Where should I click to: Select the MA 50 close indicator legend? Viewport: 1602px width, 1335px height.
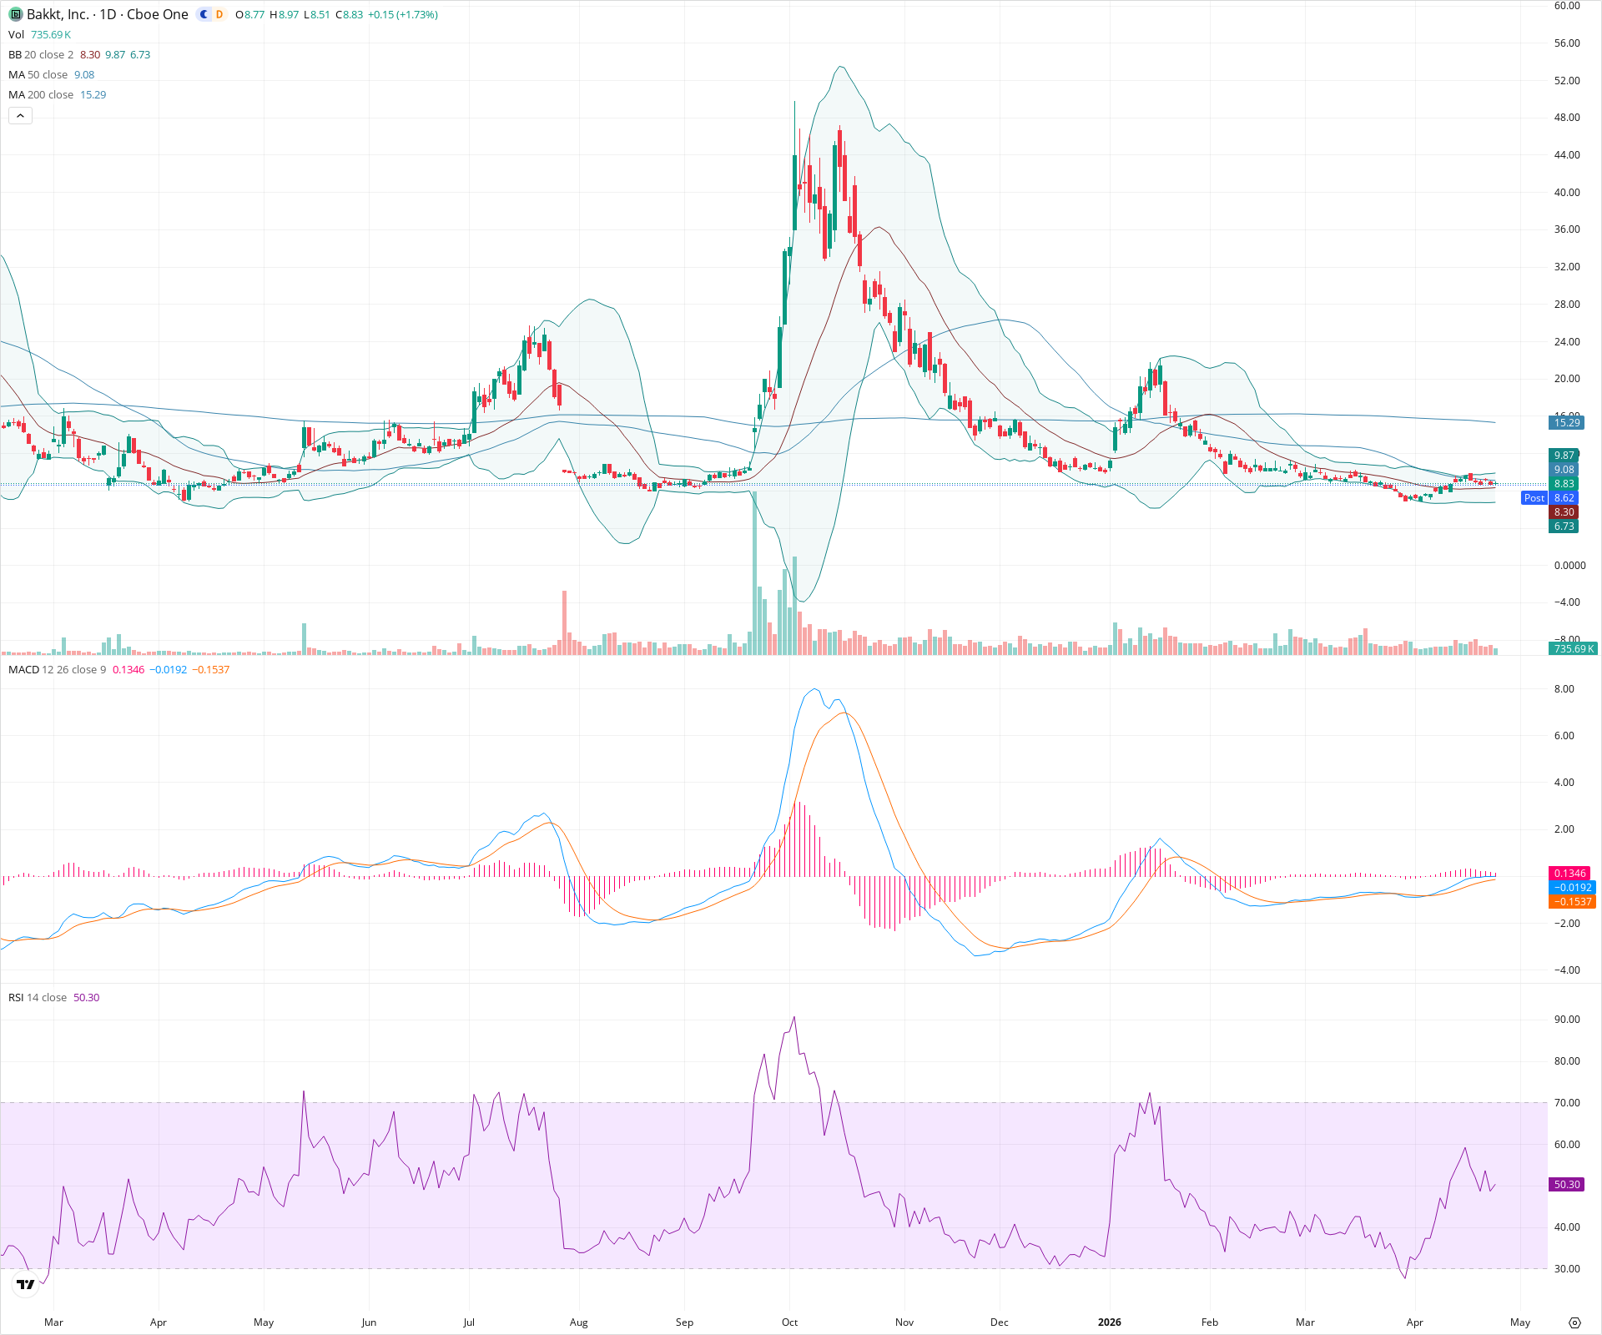pyautogui.click(x=38, y=74)
